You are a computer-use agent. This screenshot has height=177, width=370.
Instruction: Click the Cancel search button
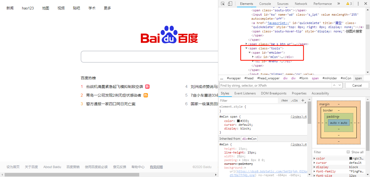[357, 85]
